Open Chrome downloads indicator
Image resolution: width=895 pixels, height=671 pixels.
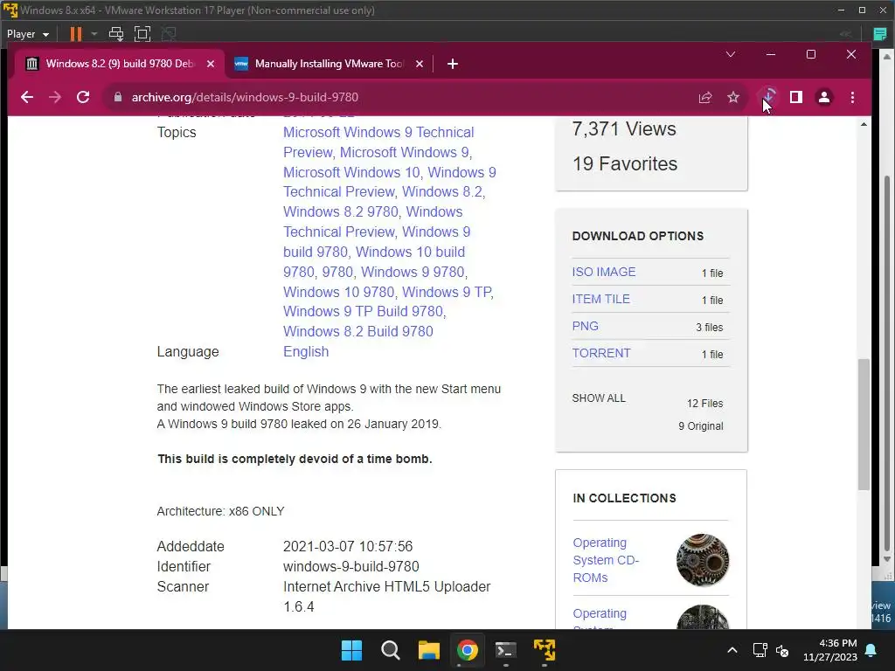768,97
